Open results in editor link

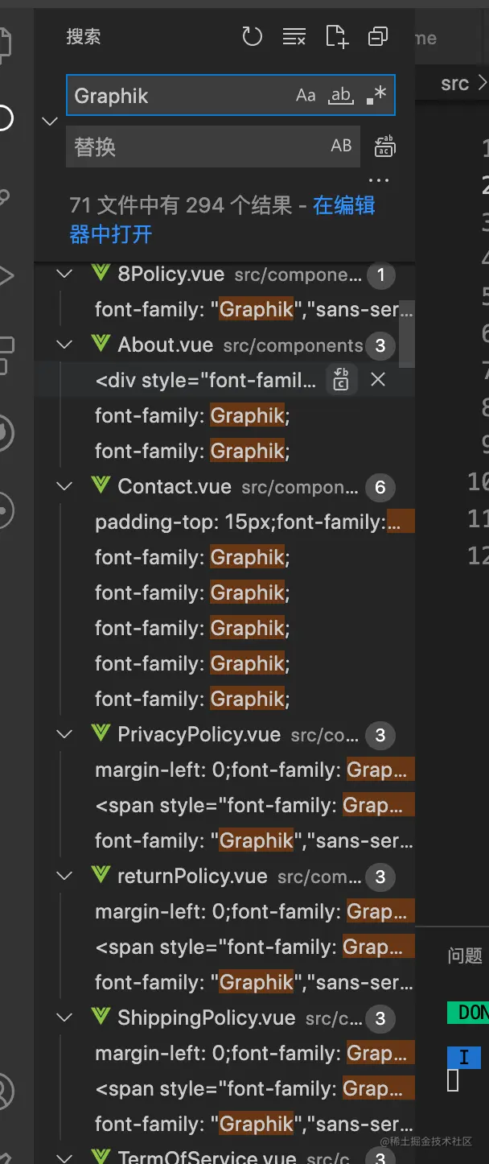[344, 206]
